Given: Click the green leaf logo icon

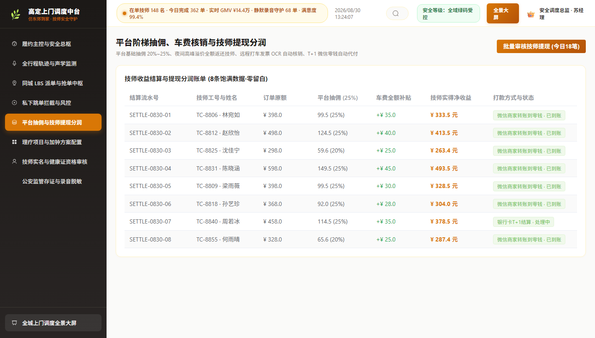Looking at the screenshot, I should coord(15,15).
